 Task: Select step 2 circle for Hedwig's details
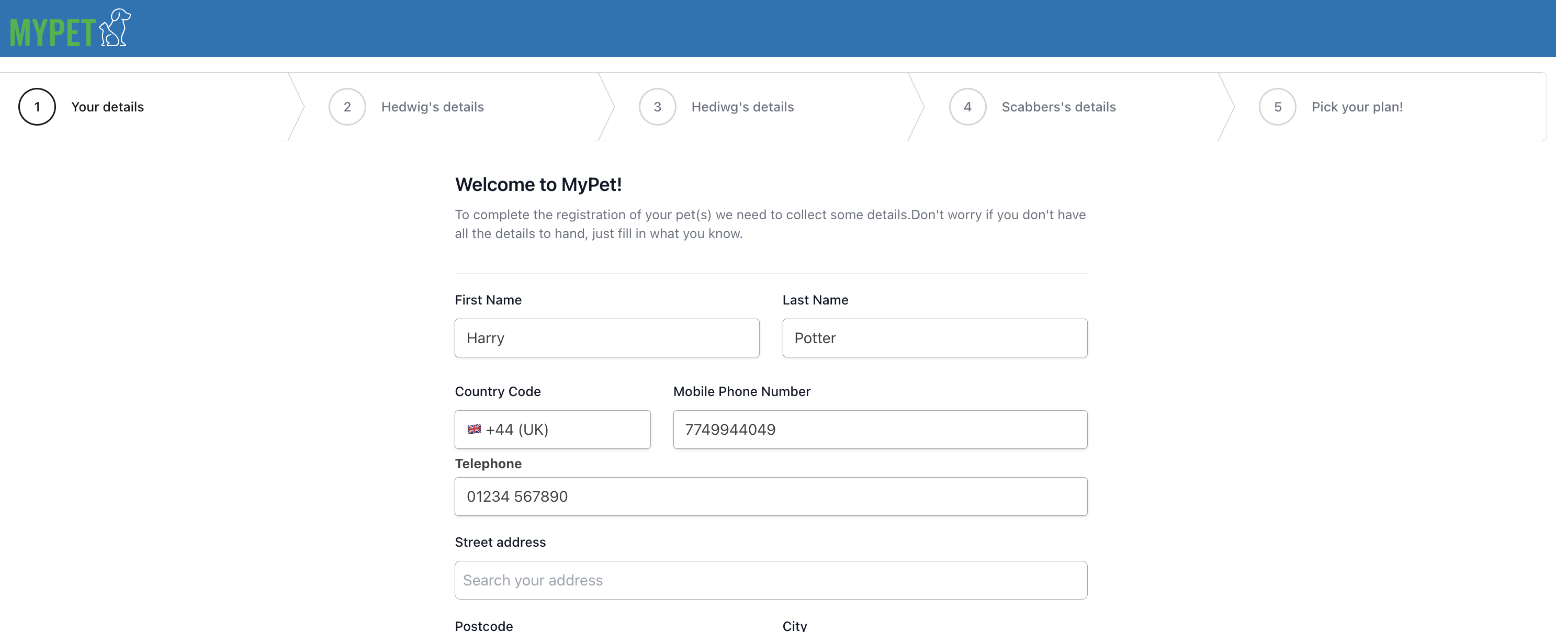coord(347,107)
